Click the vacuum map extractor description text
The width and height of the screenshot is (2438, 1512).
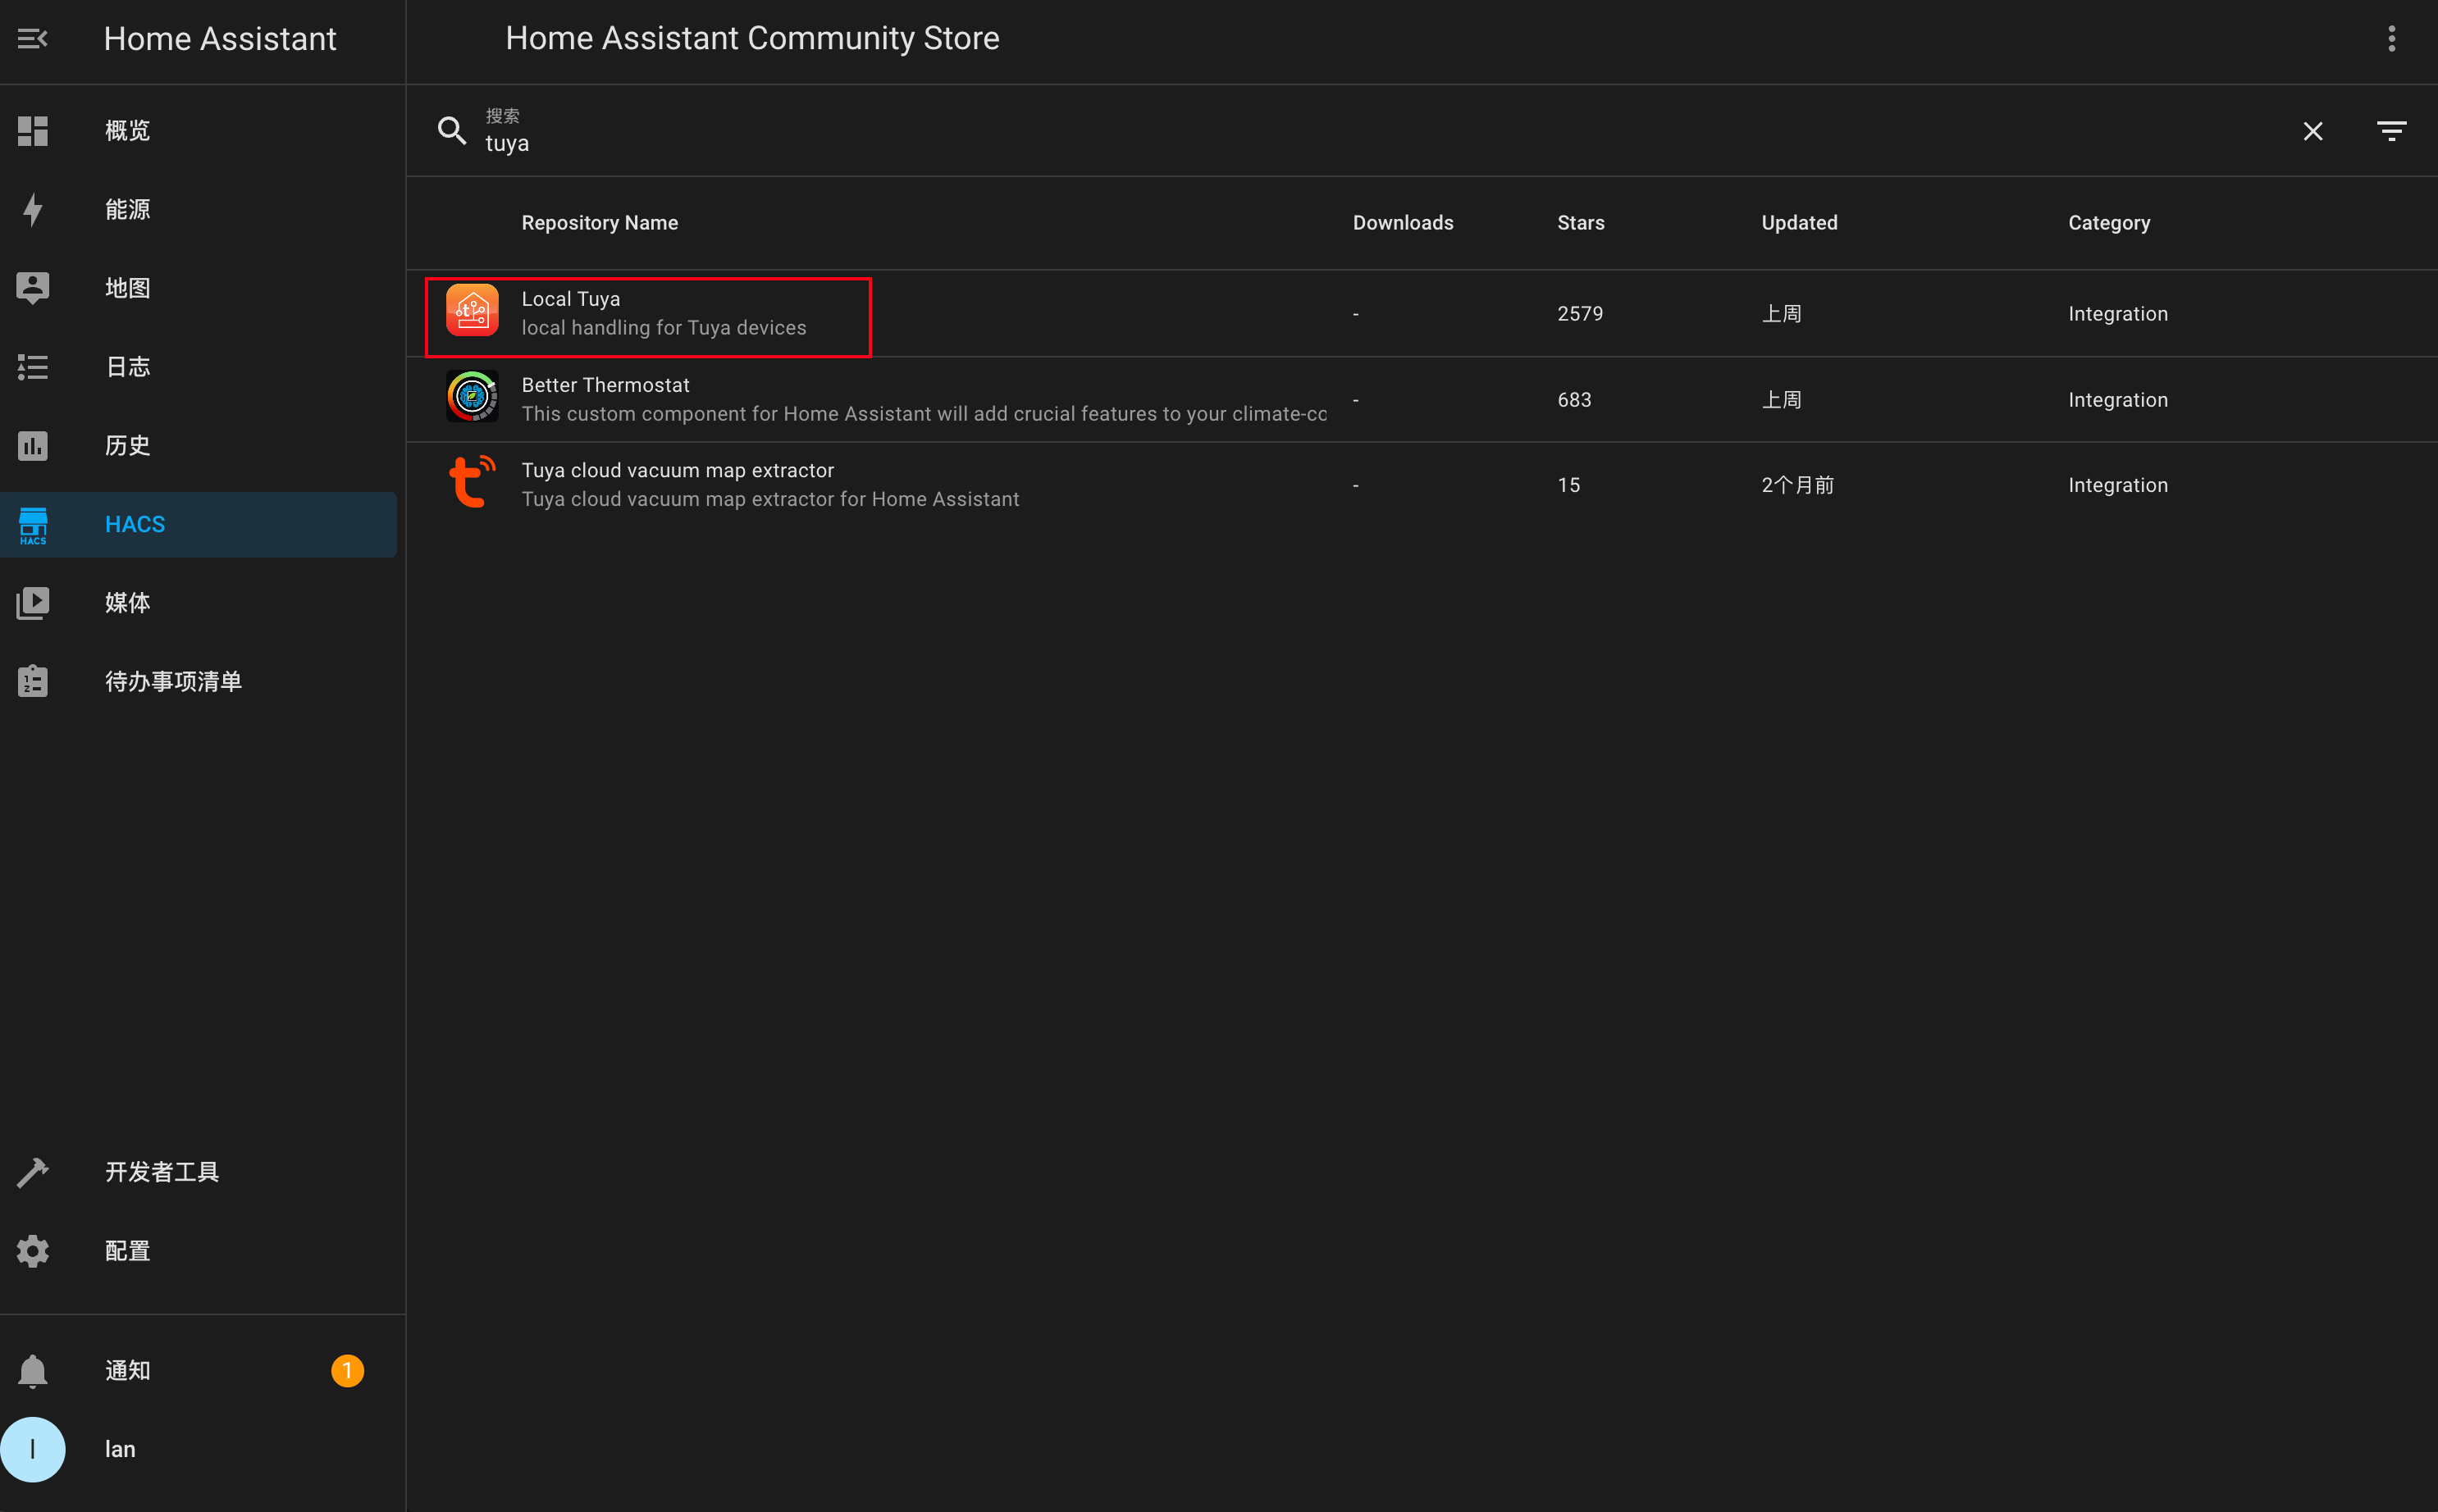(x=770, y=499)
